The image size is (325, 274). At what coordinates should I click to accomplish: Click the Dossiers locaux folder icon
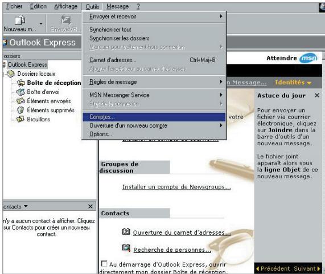[11, 73]
